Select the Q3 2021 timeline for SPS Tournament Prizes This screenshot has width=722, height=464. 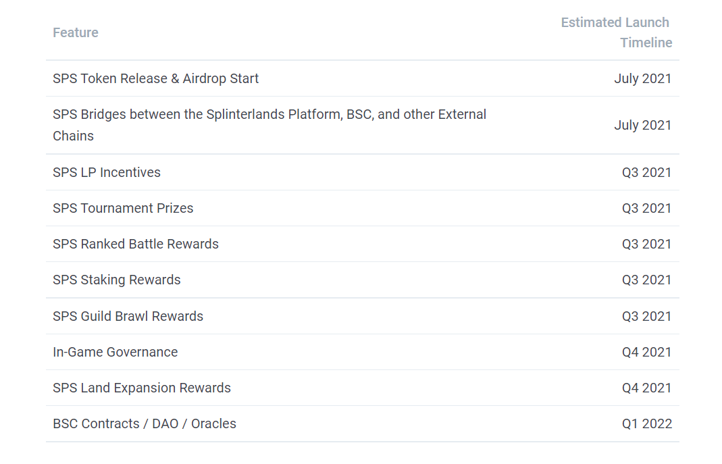pos(647,208)
